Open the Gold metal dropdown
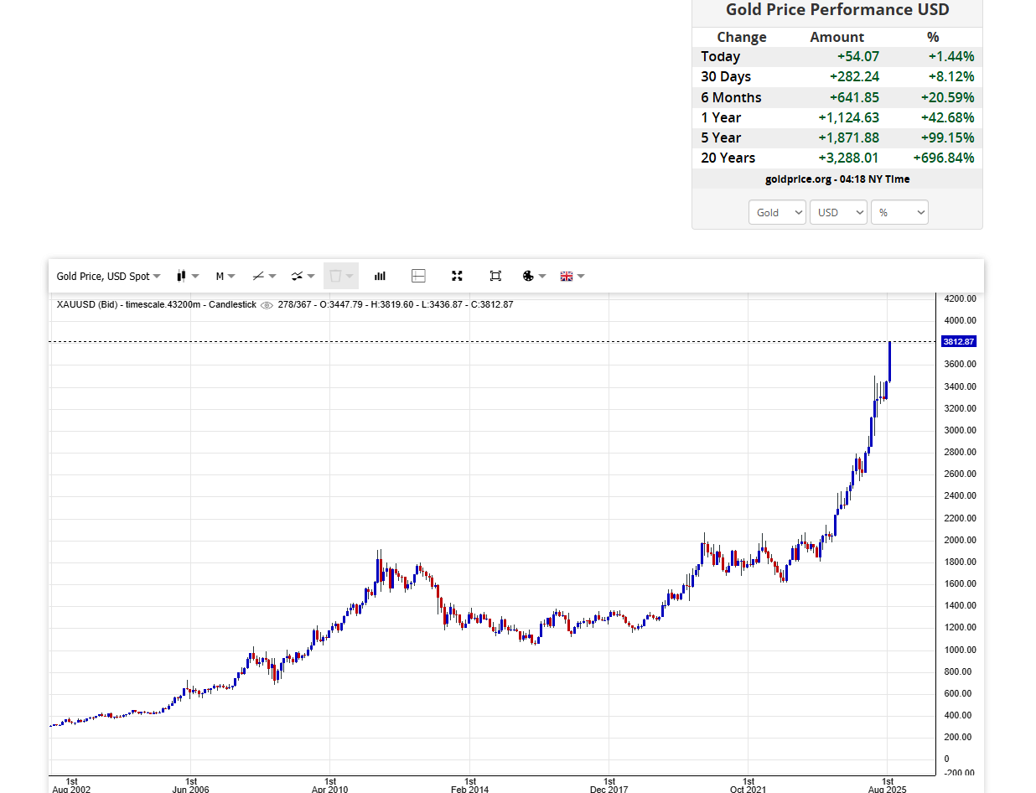 (777, 212)
